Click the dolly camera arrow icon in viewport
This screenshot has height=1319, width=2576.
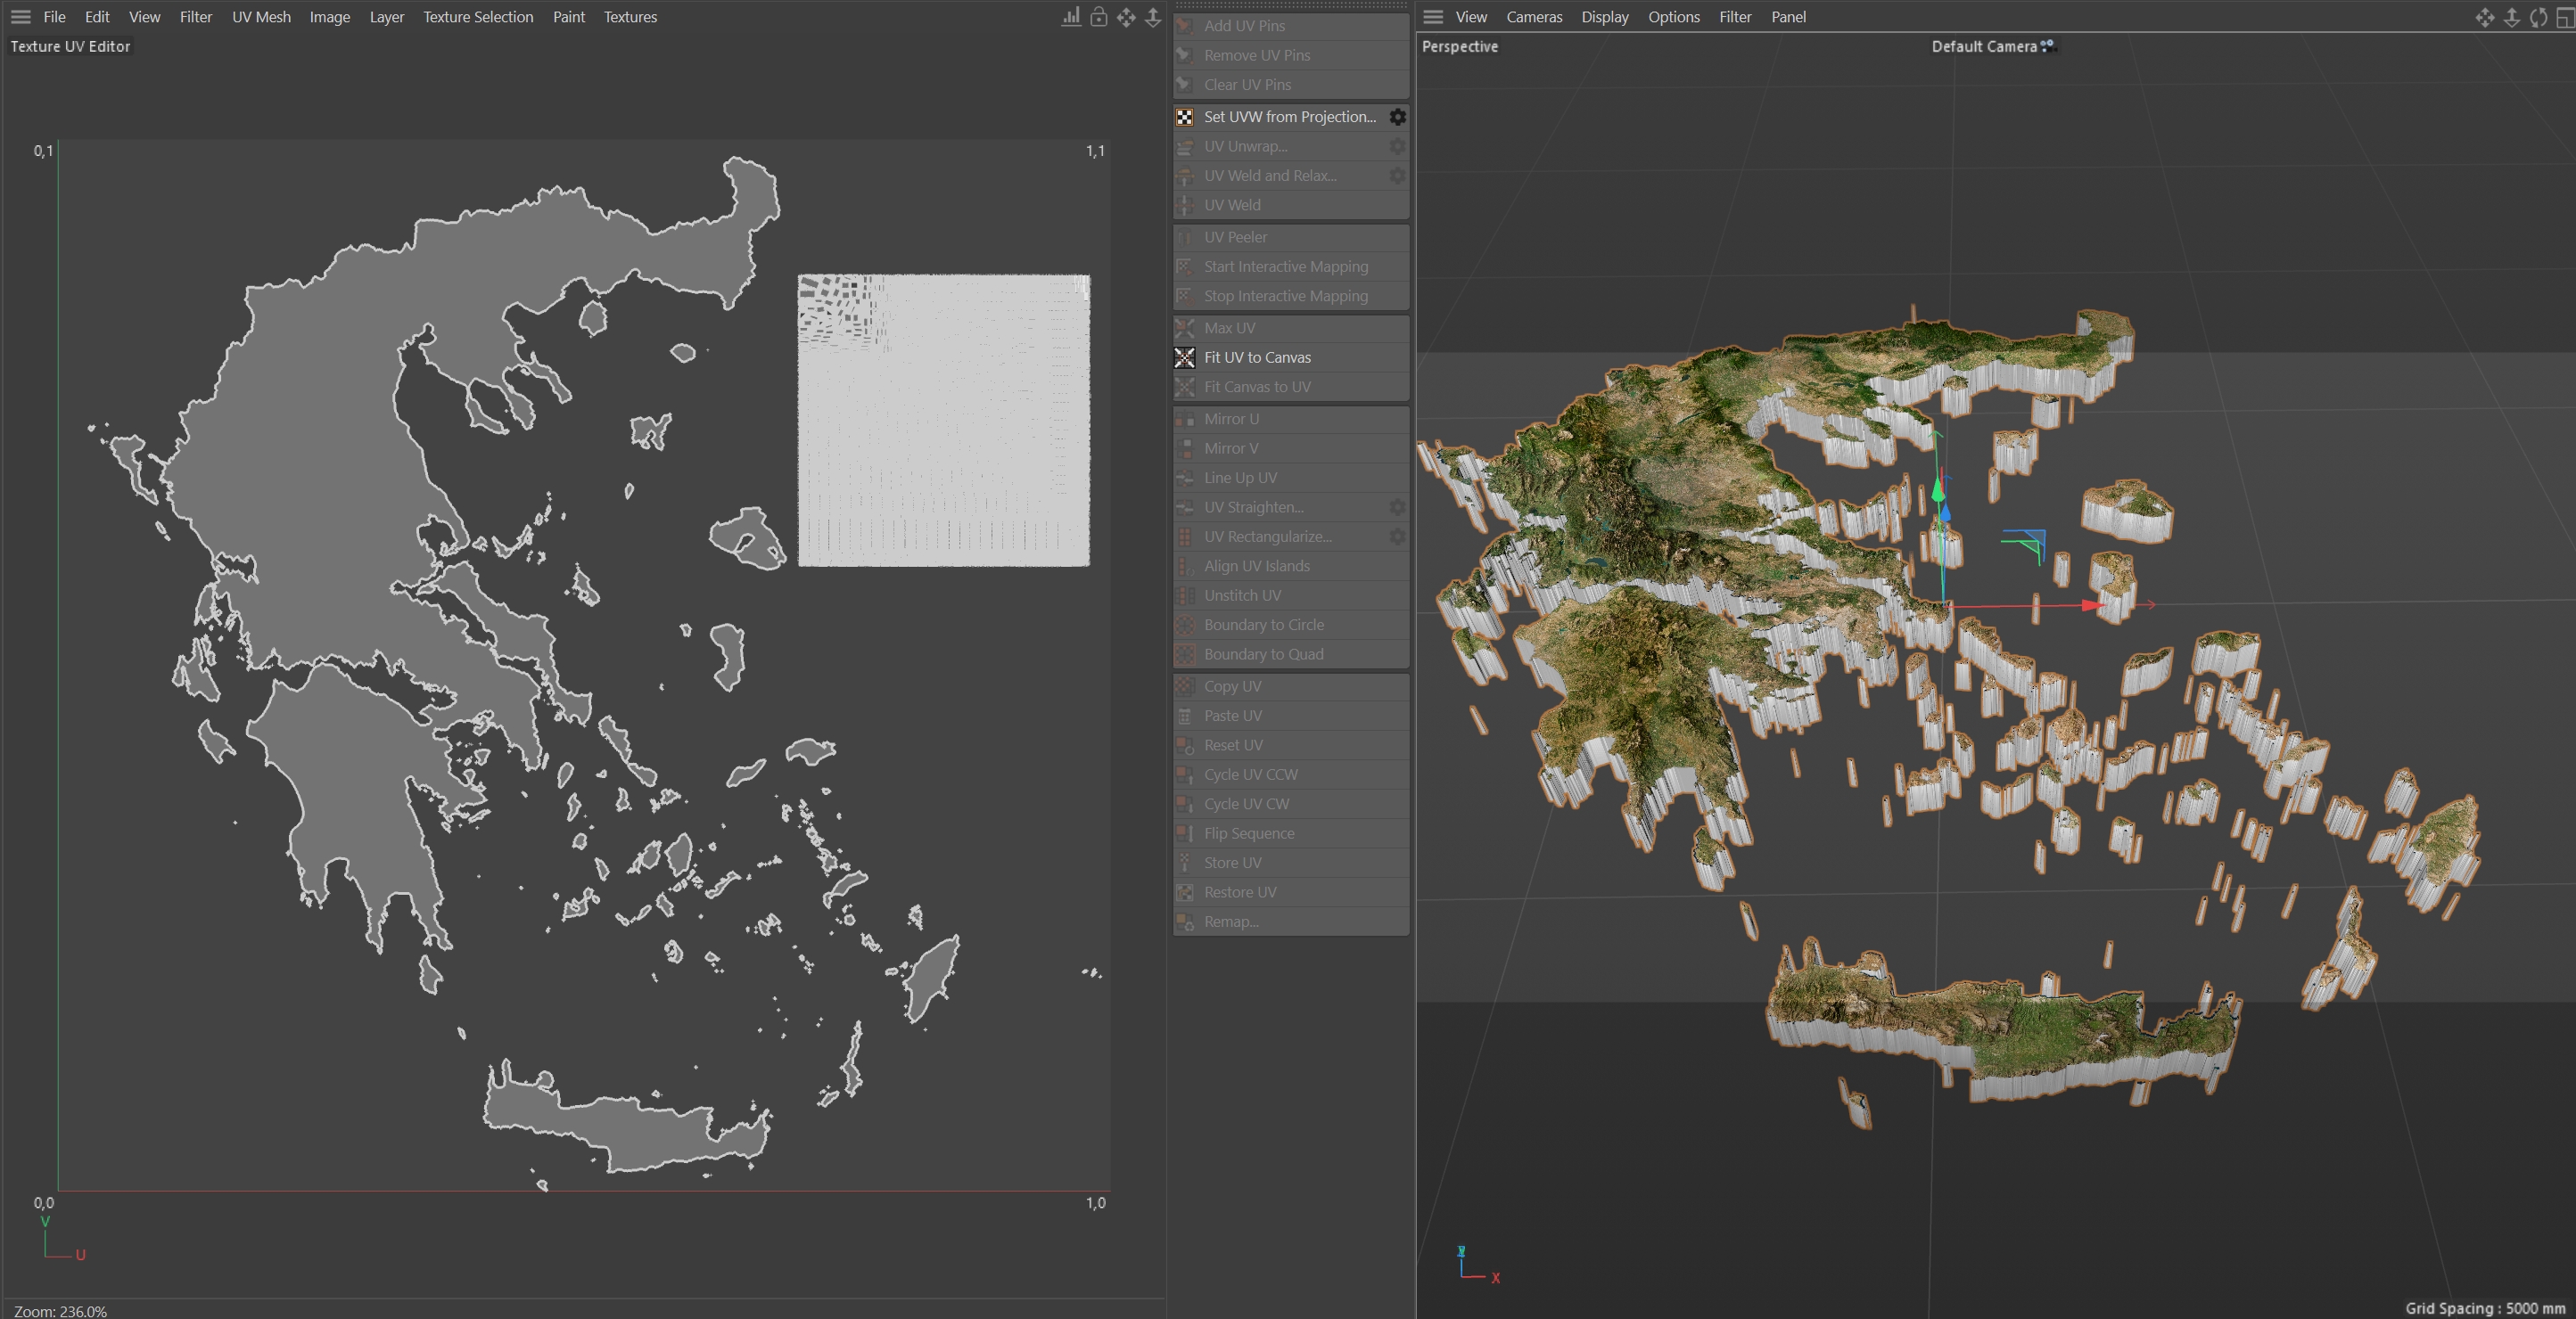click(2511, 17)
